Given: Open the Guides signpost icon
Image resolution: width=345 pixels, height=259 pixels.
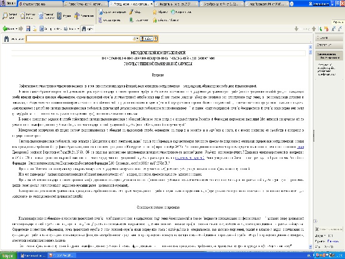Looking at the screenshot, I should click(77, 16).
